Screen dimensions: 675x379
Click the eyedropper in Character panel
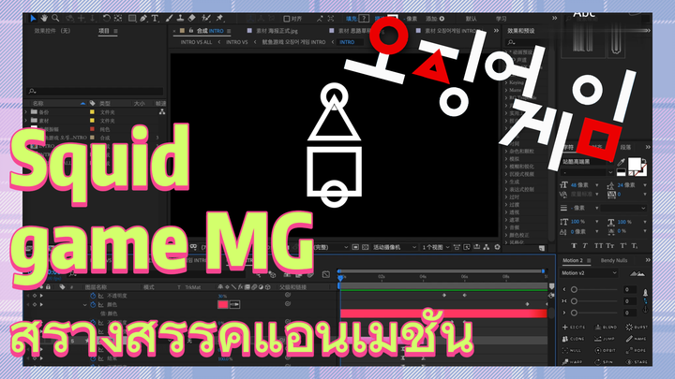pyautogui.click(x=621, y=162)
